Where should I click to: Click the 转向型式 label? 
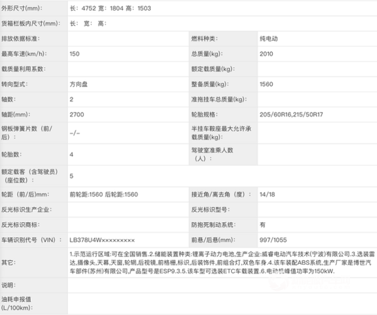[x=14, y=84]
